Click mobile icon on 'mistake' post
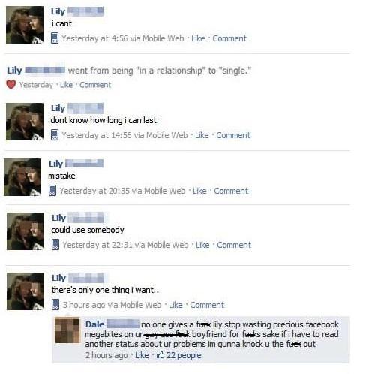The width and height of the screenshot is (375, 374). (52, 191)
